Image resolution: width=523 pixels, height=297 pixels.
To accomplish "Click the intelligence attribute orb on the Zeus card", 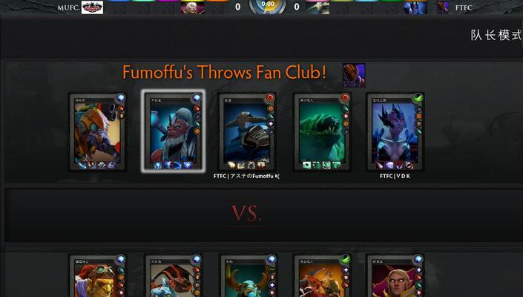I will pos(197,98).
